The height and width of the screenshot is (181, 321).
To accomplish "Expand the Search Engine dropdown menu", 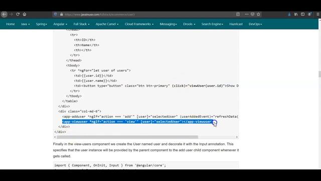I will (x=212, y=24).
